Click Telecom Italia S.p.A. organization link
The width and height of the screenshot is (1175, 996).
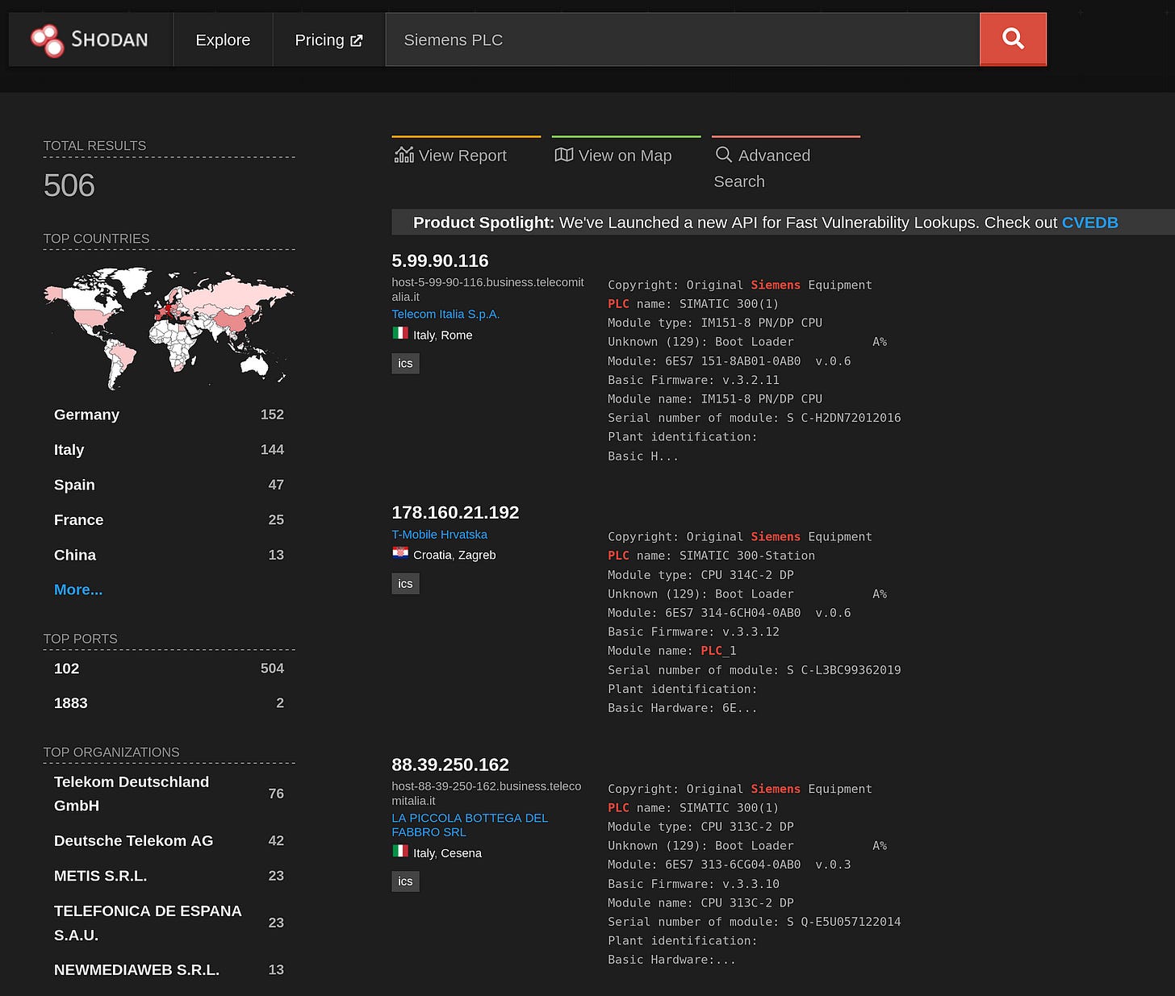click(x=445, y=314)
